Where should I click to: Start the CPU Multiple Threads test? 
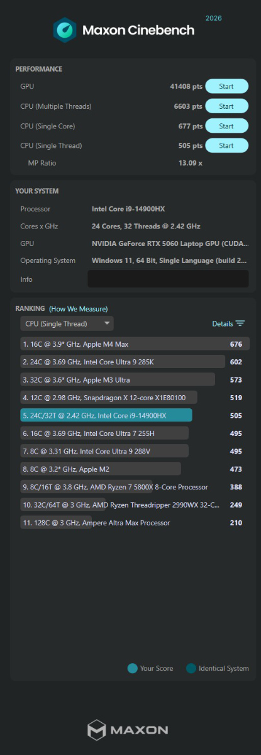click(226, 106)
